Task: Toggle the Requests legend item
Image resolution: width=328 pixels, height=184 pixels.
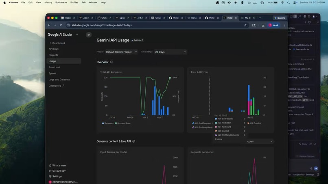Action: (x=108, y=123)
